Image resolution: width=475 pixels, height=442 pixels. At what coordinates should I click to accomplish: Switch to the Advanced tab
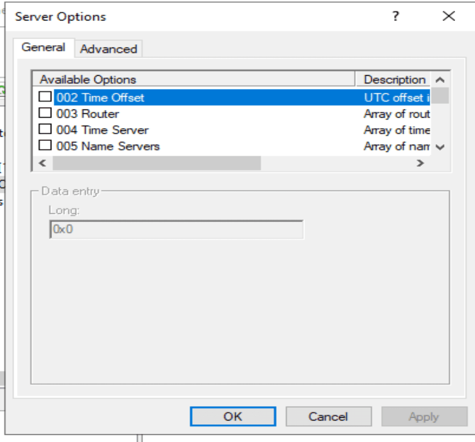tap(108, 49)
